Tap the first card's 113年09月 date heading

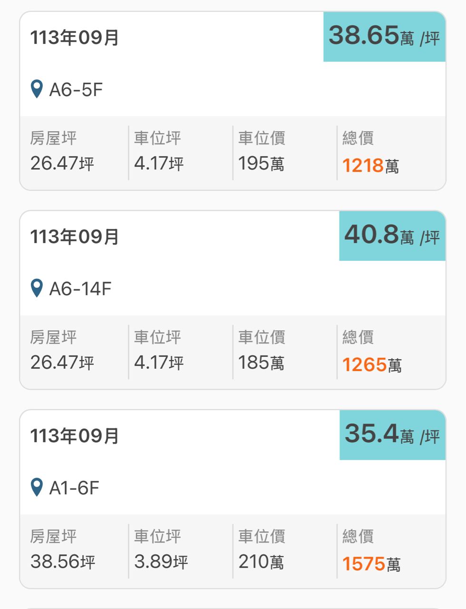point(75,38)
